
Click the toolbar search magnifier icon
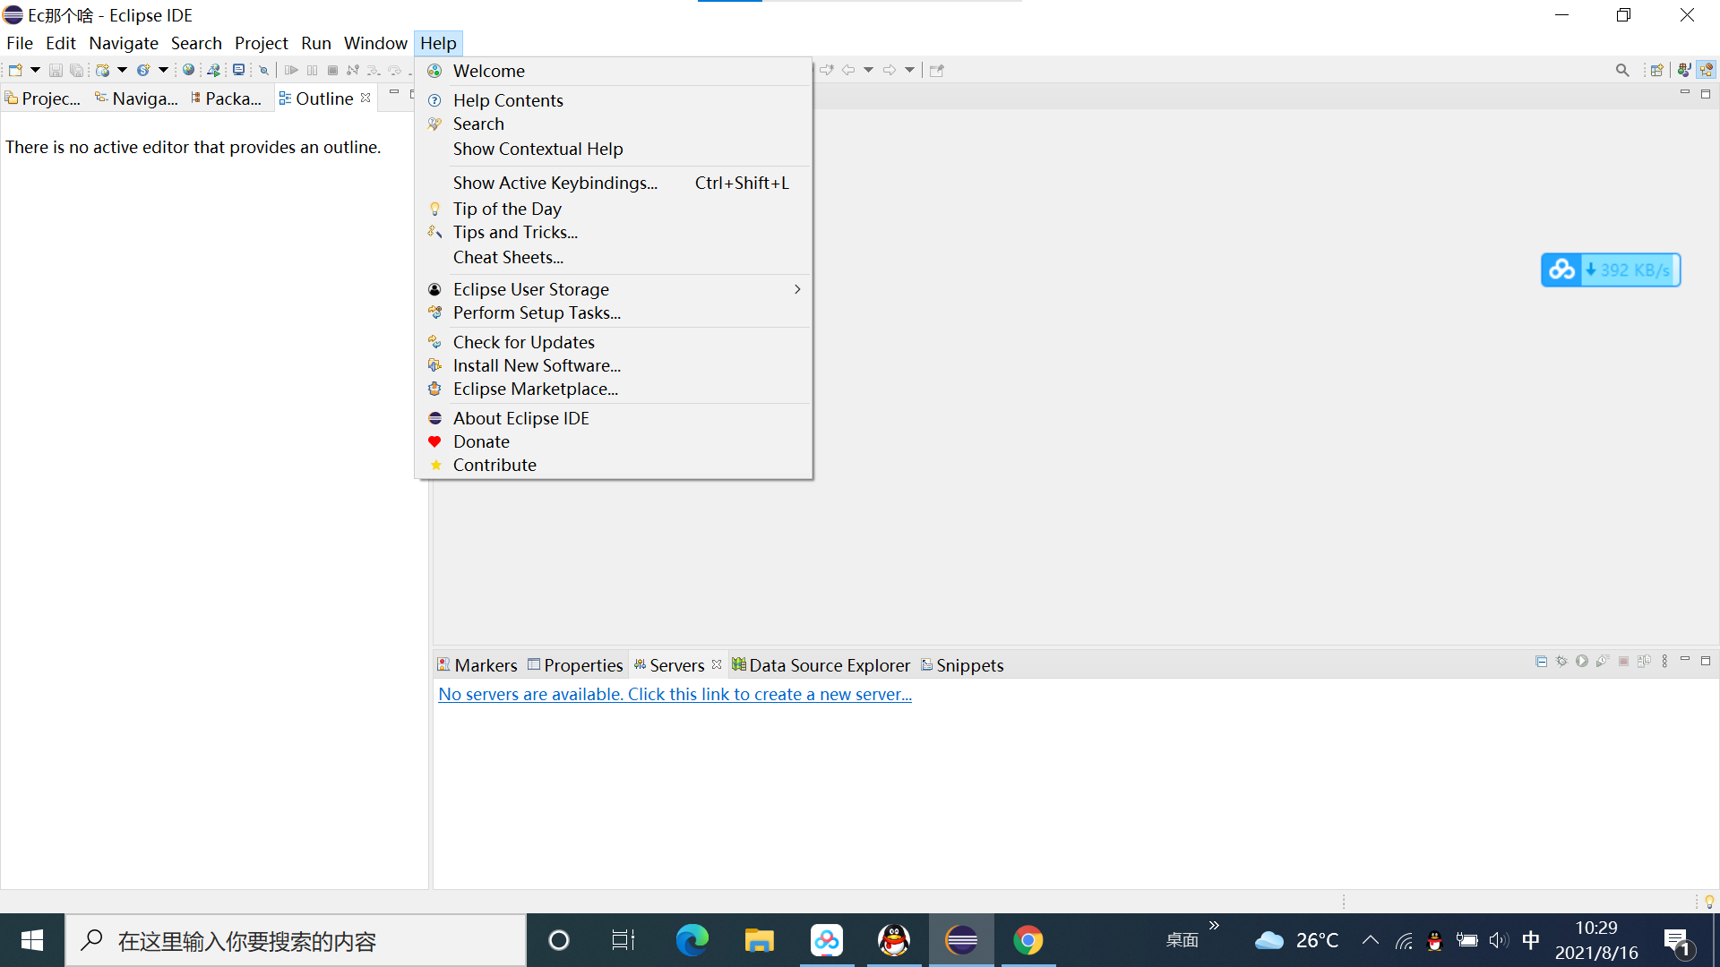coord(1622,70)
